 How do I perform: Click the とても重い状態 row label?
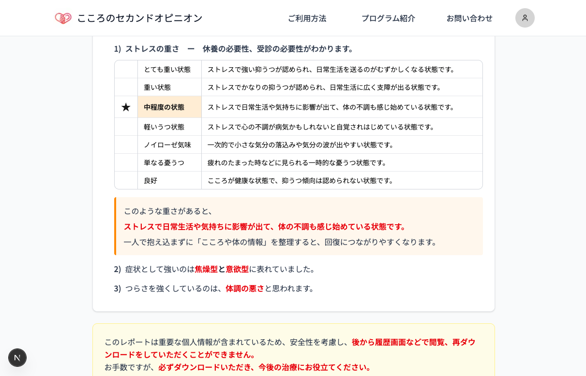pos(167,70)
